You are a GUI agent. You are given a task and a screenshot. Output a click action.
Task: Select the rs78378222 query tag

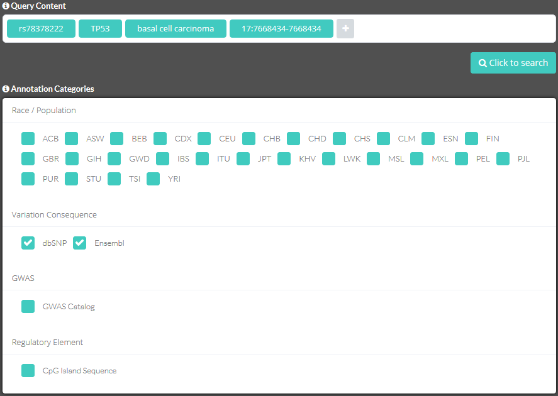click(42, 28)
